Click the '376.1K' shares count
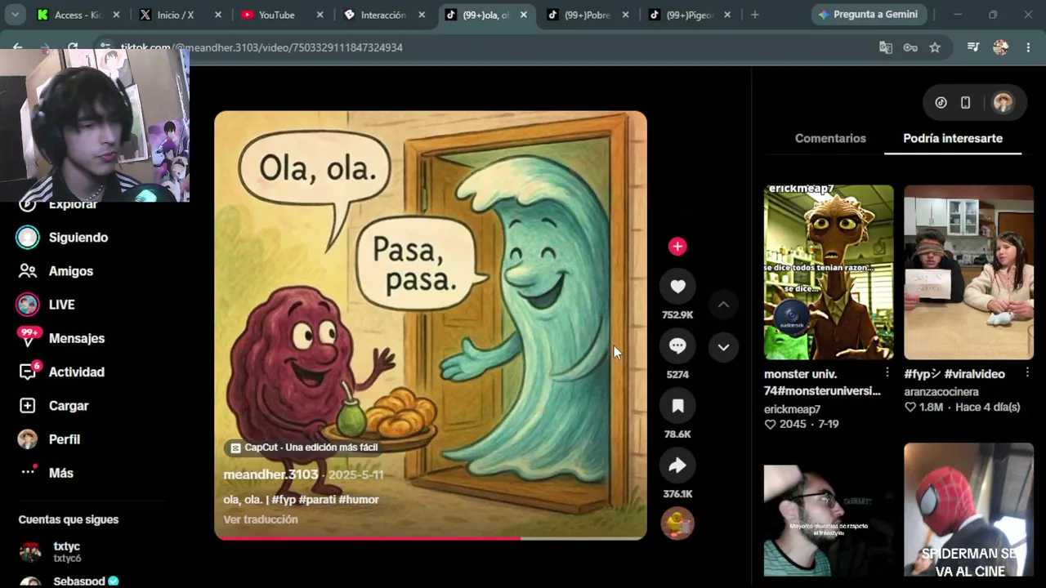Viewport: 1046px width, 588px height. coord(677,494)
